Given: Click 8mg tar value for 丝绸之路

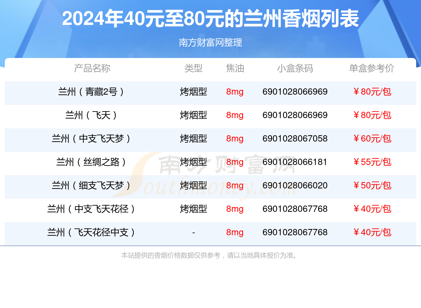Looking at the screenshot, I should [235, 162].
